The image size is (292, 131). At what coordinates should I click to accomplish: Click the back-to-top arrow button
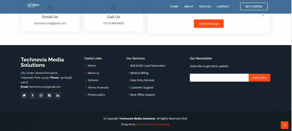pos(285,125)
